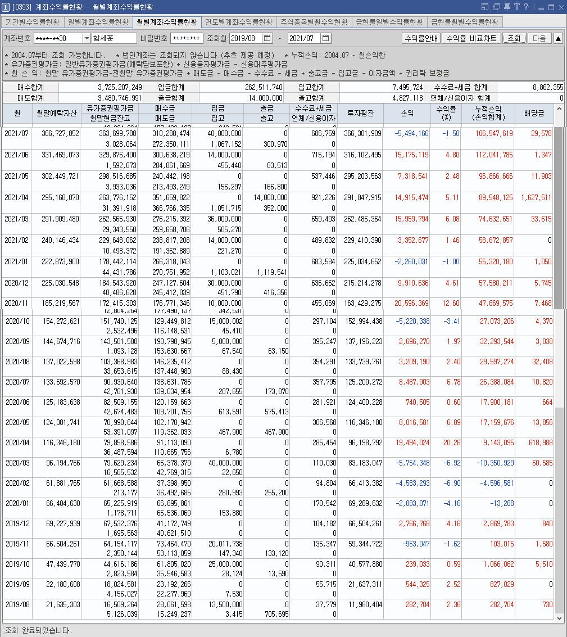Open 주식종목별월수익현황 tab
This screenshot has width=567, height=637.
click(314, 22)
